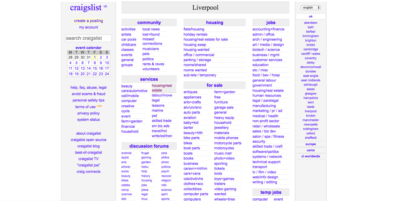Open the science discussion forum

[x=166, y=190]
